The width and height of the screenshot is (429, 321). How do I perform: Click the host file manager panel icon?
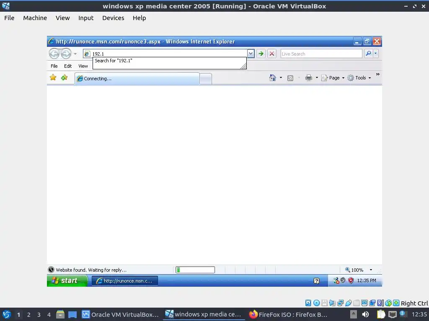[60, 314]
